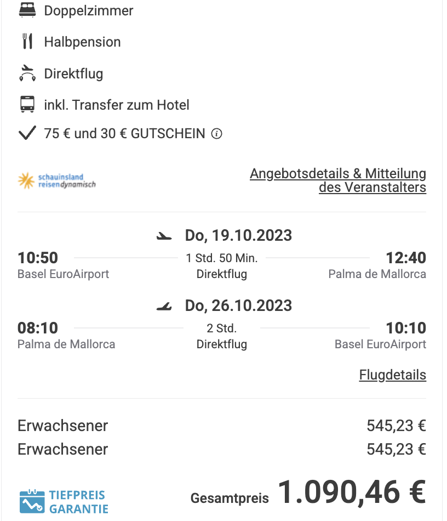Click the 10:50 Basel EuroAirport departure time
Screen dimensions: 447x521
click(x=38, y=258)
